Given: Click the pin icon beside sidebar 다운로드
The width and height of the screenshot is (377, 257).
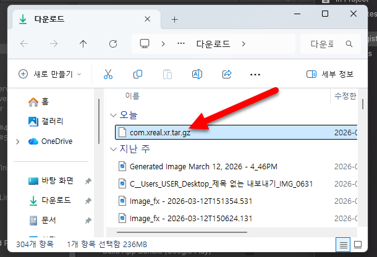Looking at the screenshot, I should (88, 201).
